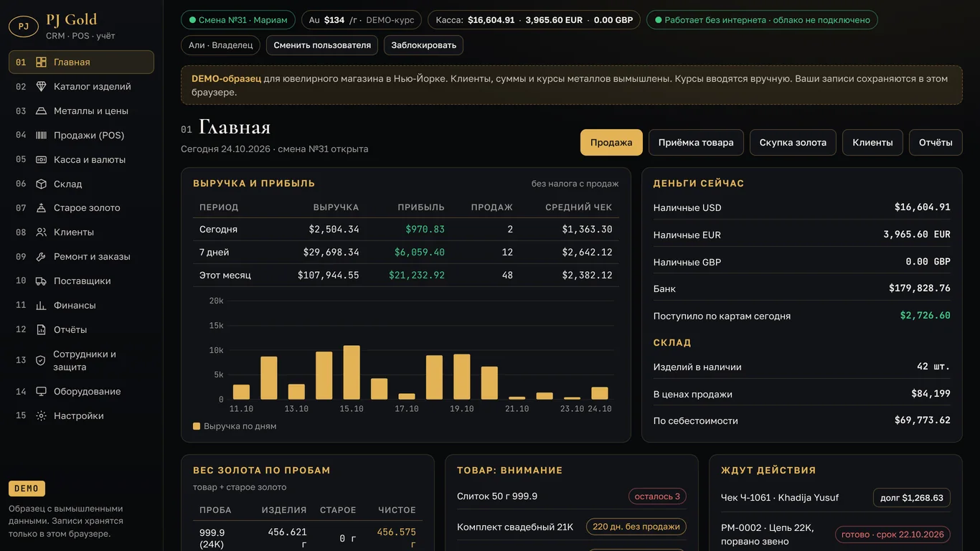Click the offline status 'Работает без интернета' pill
This screenshot has height=551, width=980.
pyautogui.click(x=761, y=20)
